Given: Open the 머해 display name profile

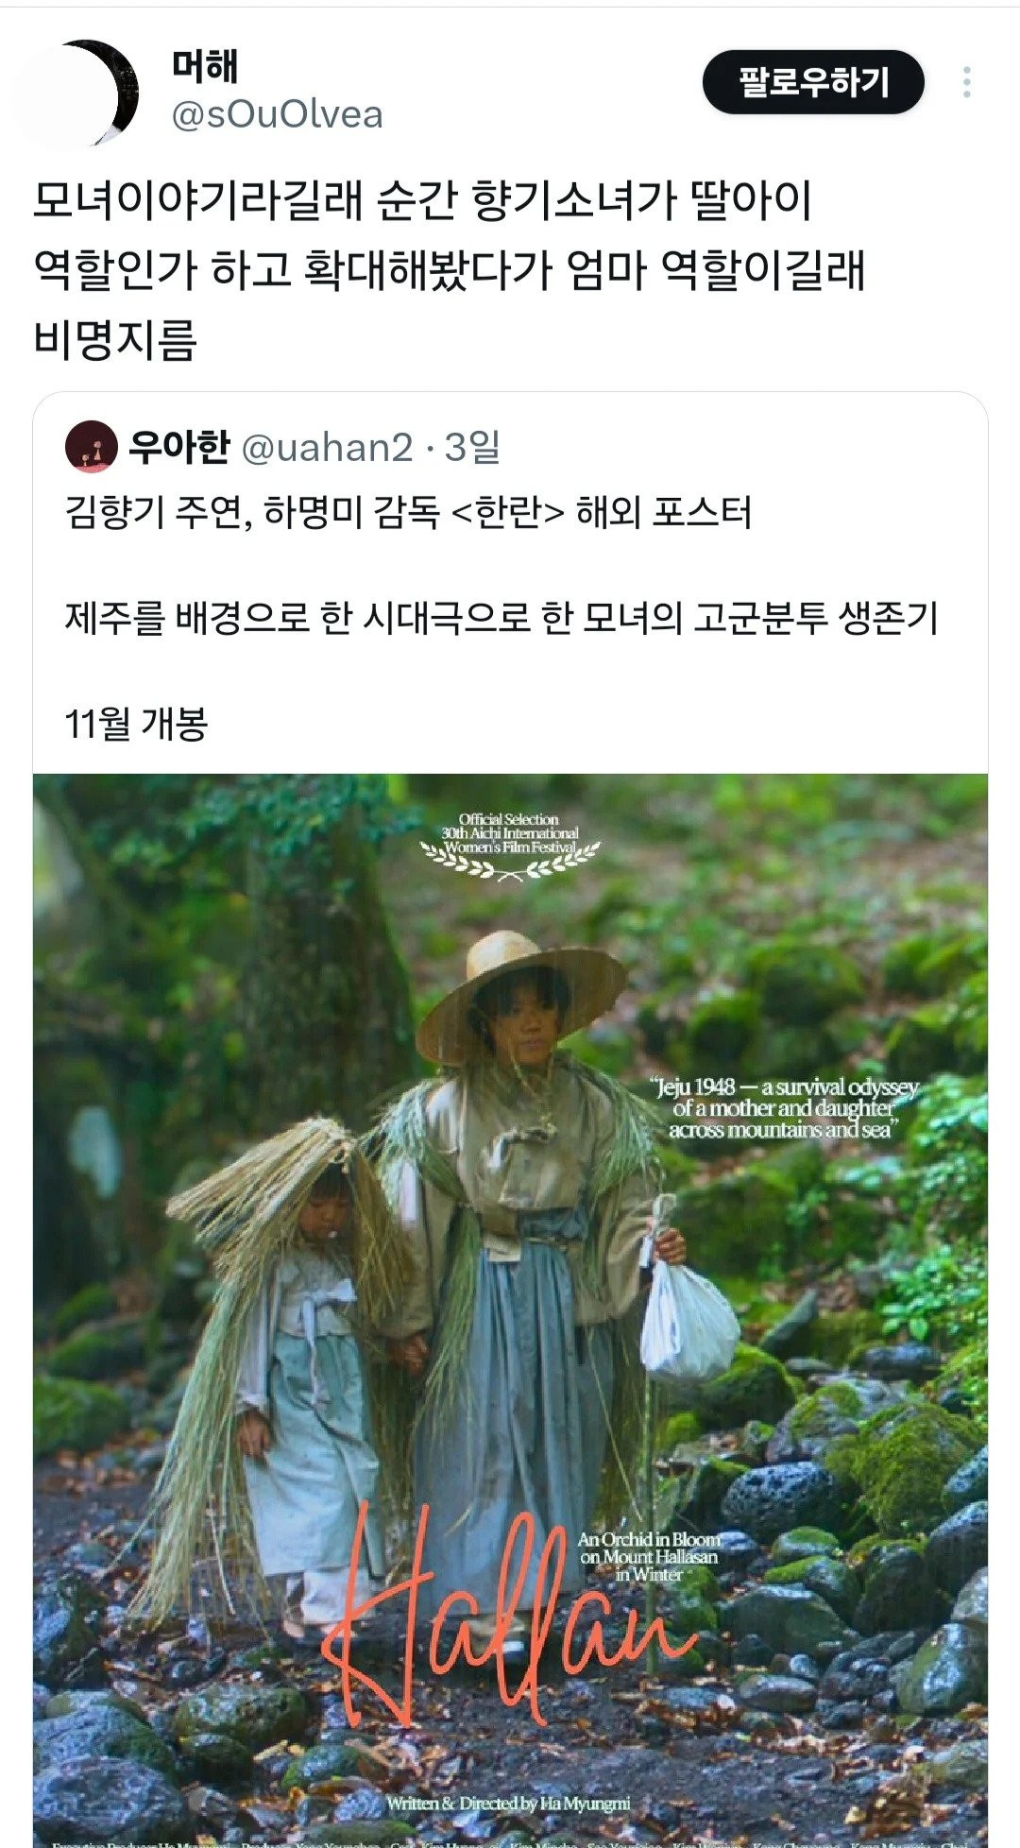Looking at the screenshot, I should [205, 66].
